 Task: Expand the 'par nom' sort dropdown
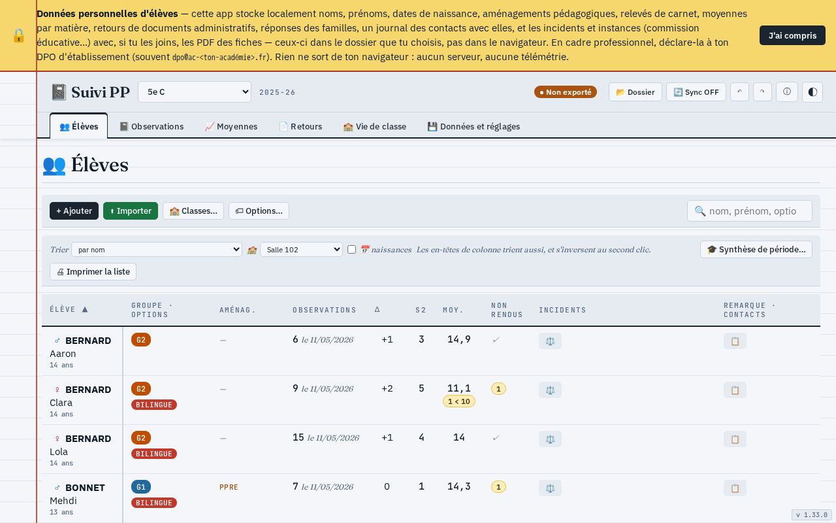tap(157, 250)
